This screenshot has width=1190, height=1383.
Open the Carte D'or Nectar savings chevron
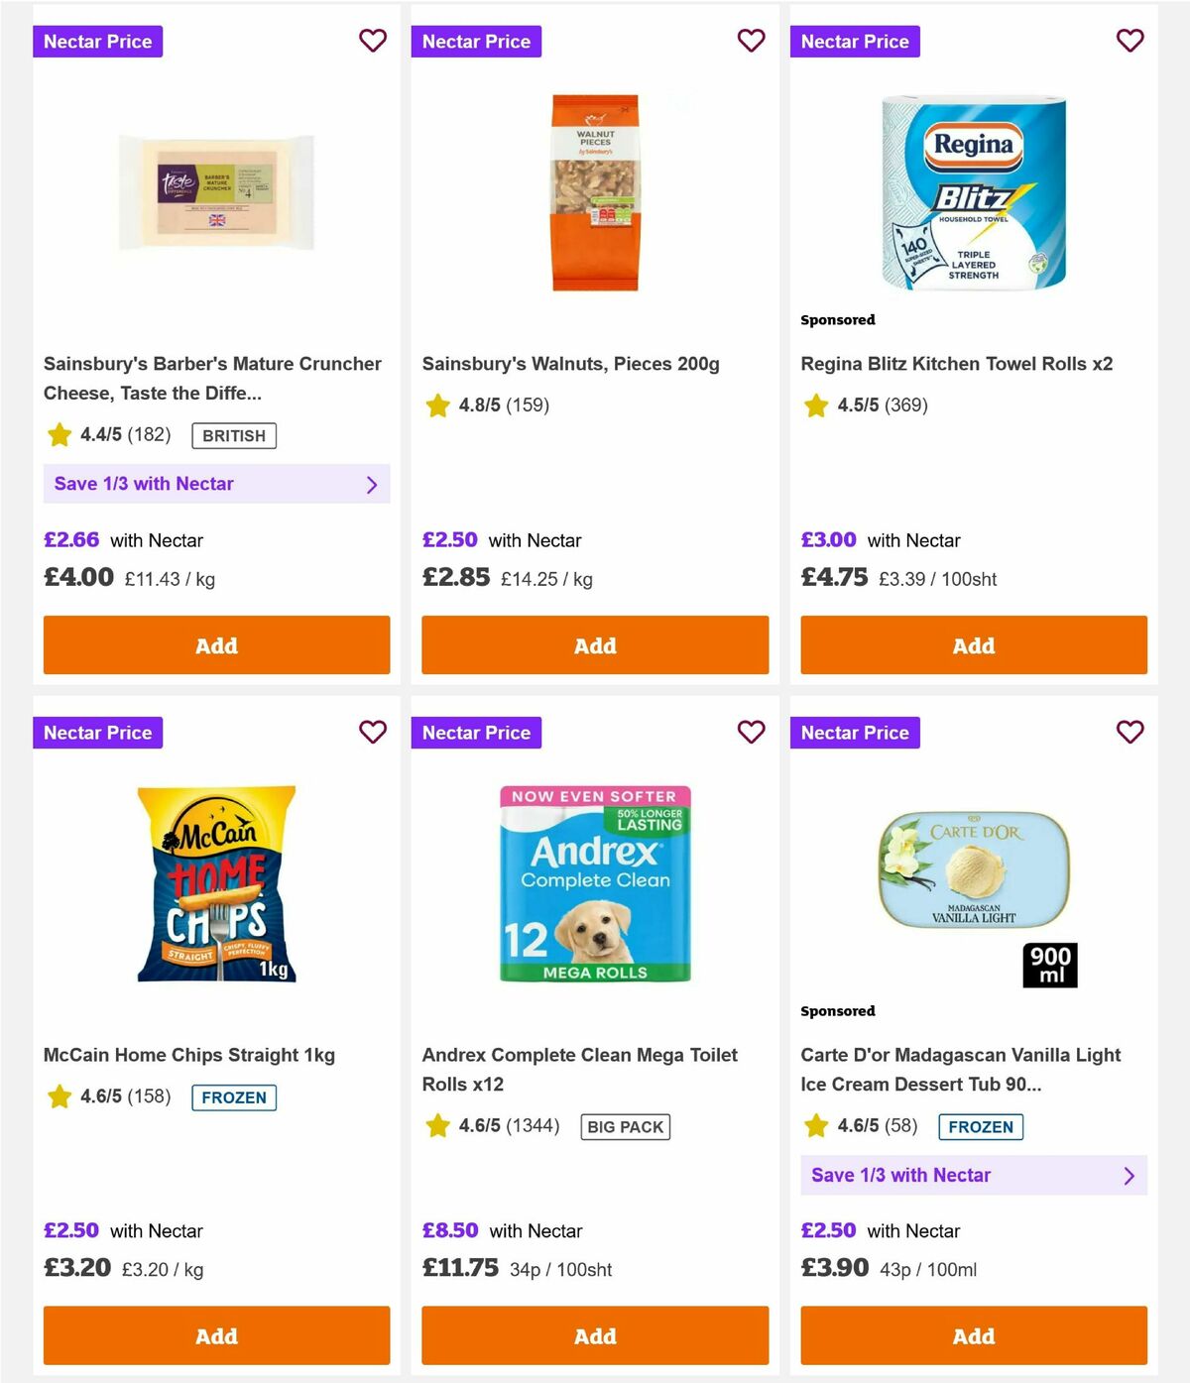(x=1130, y=1175)
